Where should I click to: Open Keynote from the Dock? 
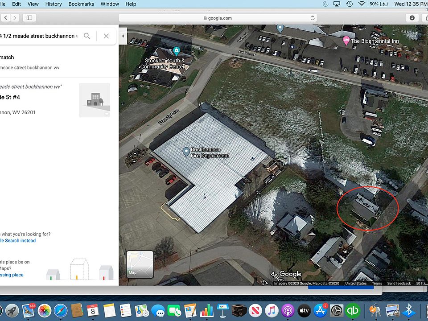point(223,311)
